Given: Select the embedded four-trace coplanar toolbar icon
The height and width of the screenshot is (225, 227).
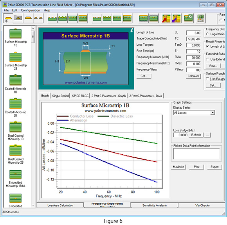Looking at the screenshot, I should pos(117,18).
